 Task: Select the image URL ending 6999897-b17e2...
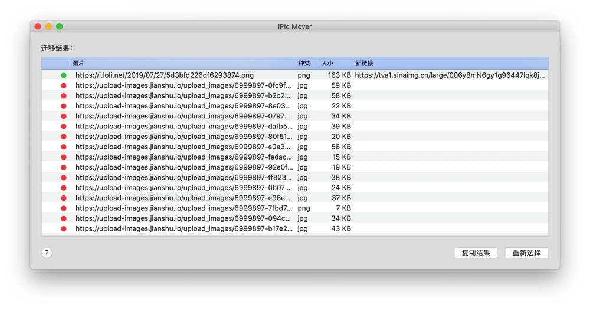[184, 228]
